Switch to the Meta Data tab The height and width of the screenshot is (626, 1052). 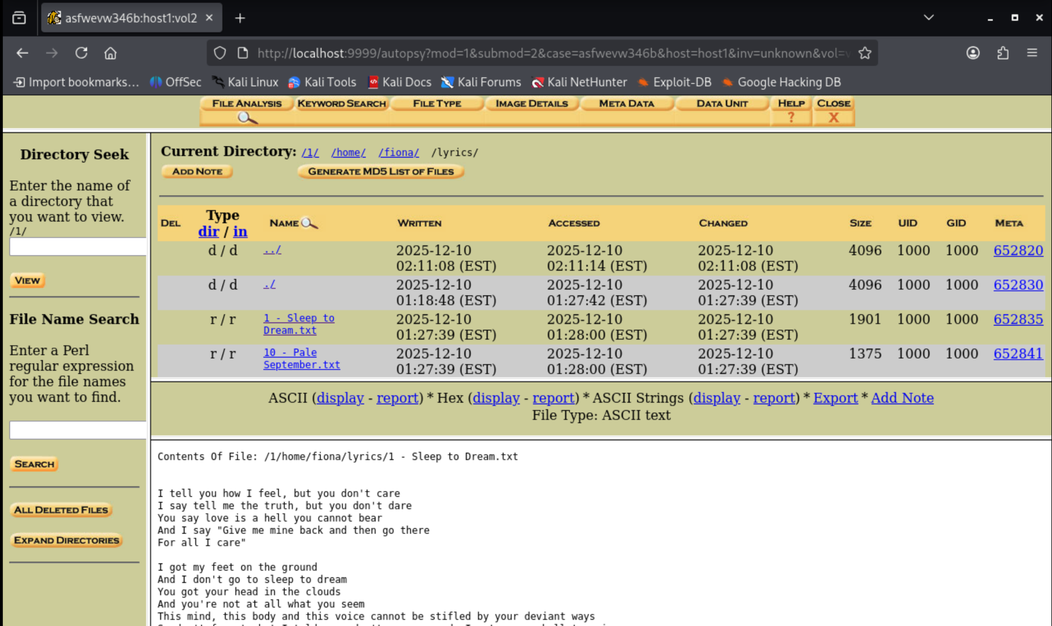click(626, 103)
